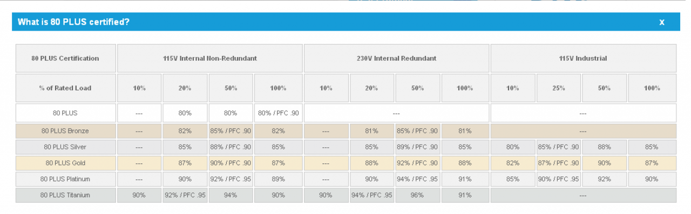Click the 96% cell in Titanium row
The height and width of the screenshot is (214, 691).
point(417,195)
